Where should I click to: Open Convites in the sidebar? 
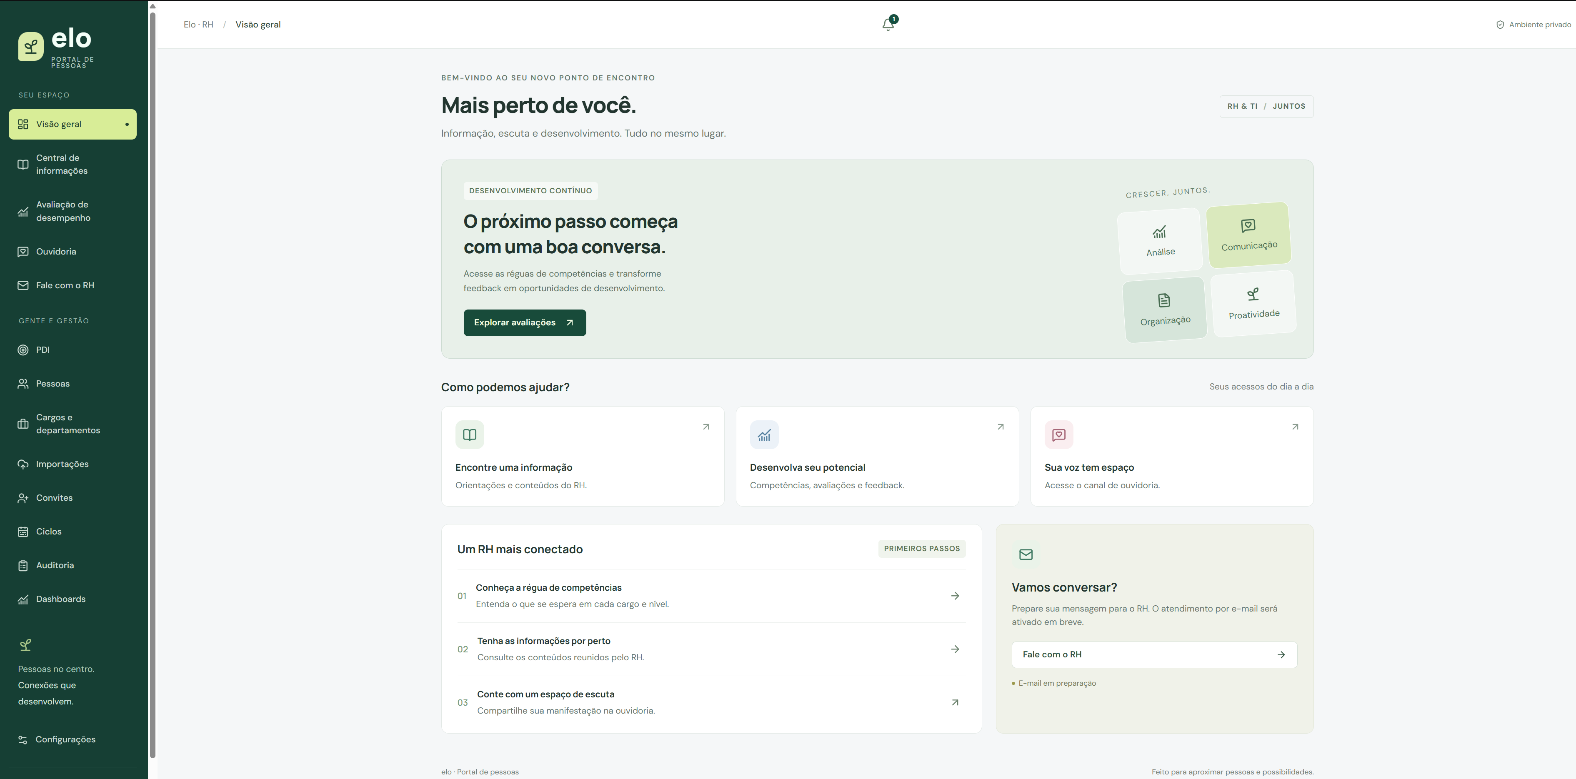pyautogui.click(x=72, y=498)
